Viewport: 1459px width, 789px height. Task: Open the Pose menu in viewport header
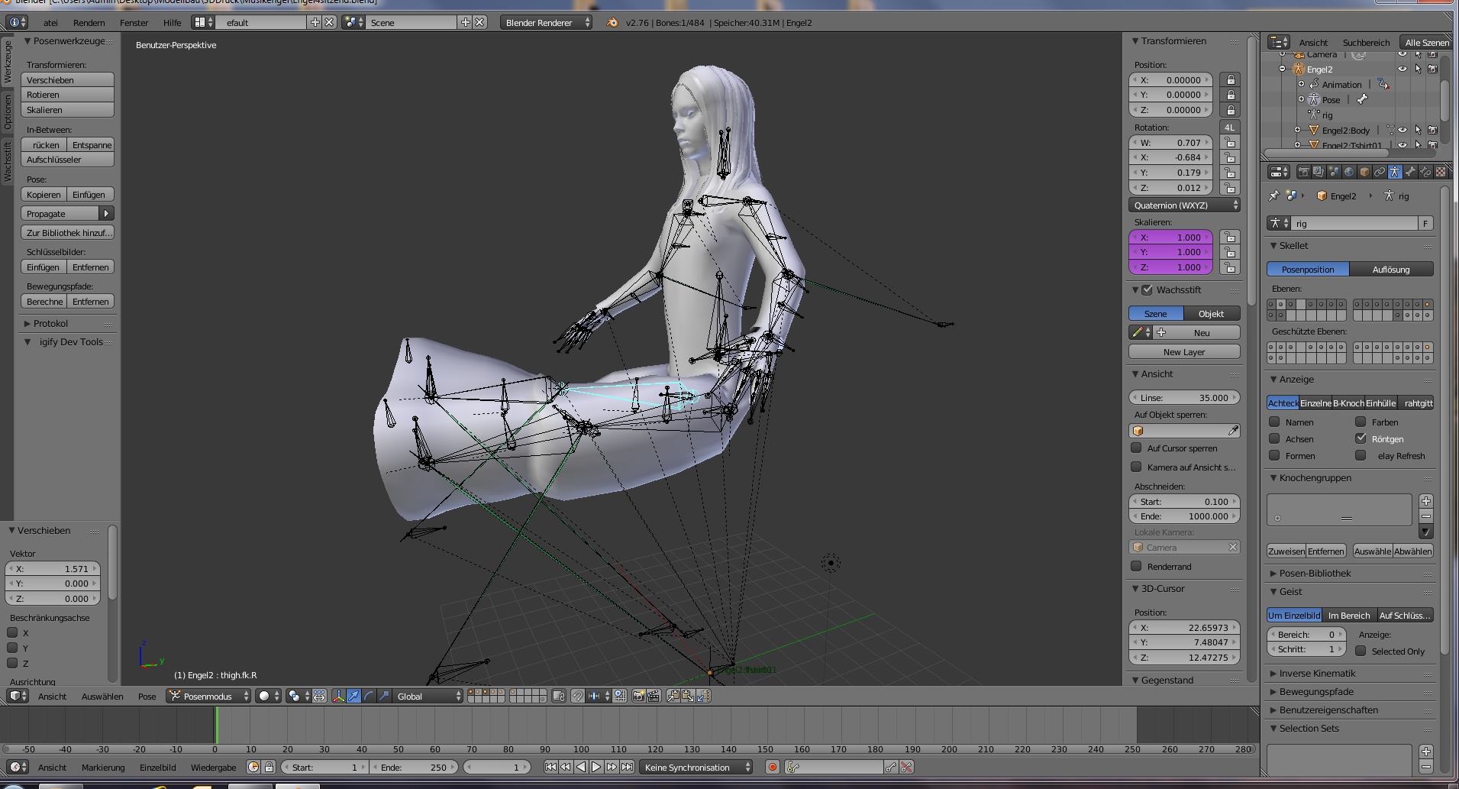(147, 696)
